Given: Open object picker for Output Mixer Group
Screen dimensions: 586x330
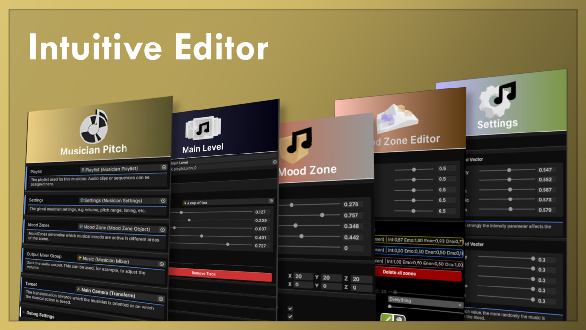Looking at the screenshot, I should click(x=162, y=264).
